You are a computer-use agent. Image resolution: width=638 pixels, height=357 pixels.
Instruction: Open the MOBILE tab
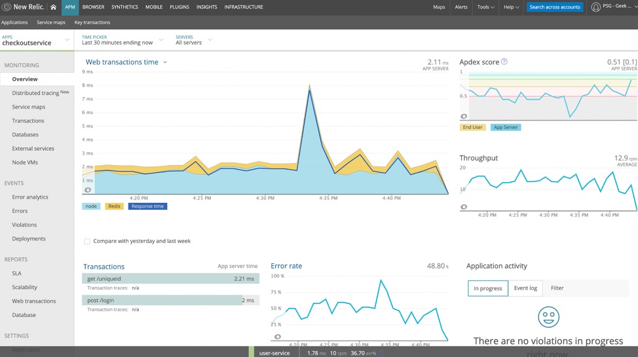coord(154,7)
